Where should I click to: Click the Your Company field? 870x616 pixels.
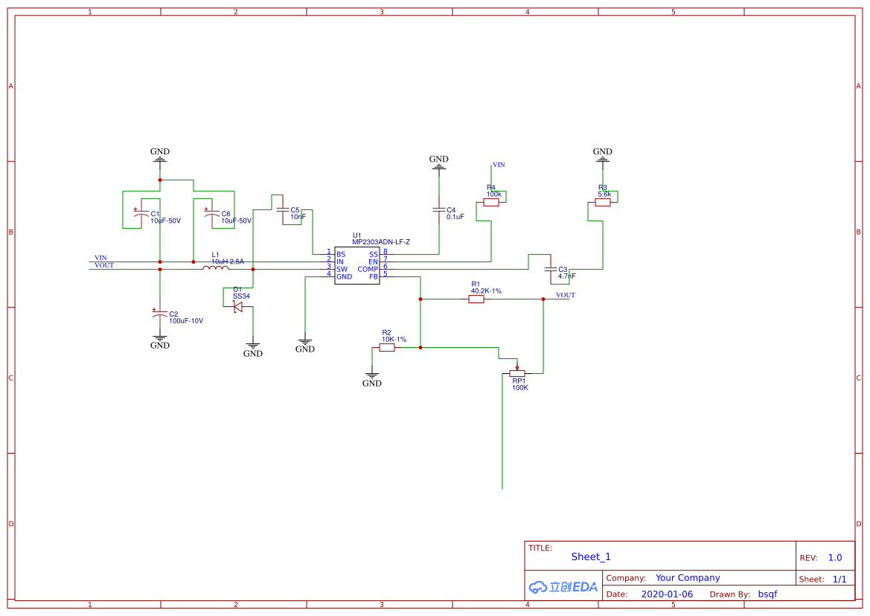coord(688,578)
